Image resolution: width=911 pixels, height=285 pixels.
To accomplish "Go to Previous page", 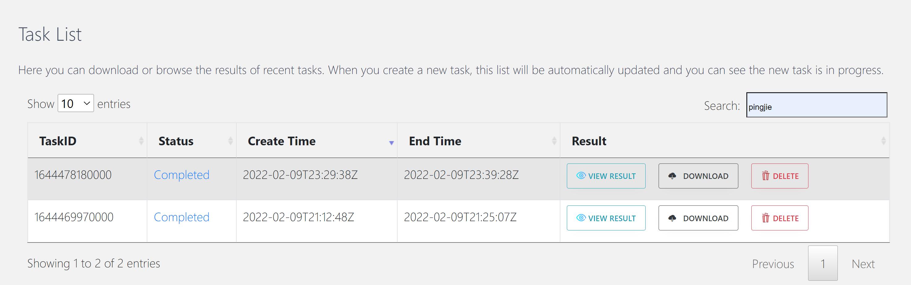I will click(x=773, y=264).
